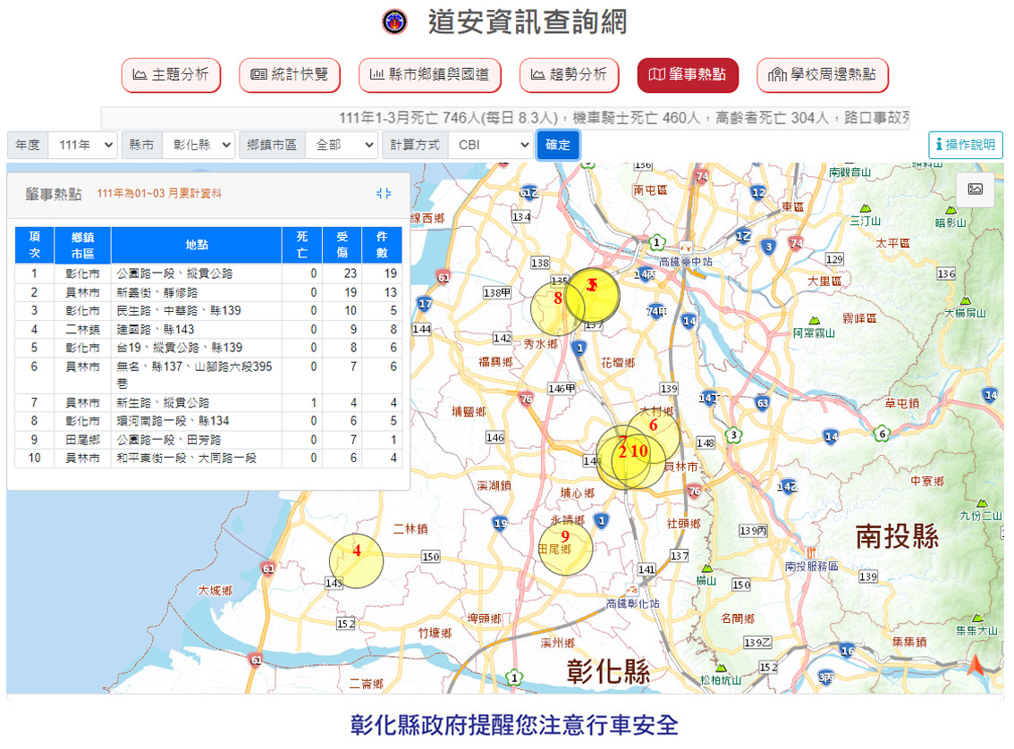Select hotspot circle 4 in 二林鎮
The height and width of the screenshot is (749, 1014).
[356, 560]
